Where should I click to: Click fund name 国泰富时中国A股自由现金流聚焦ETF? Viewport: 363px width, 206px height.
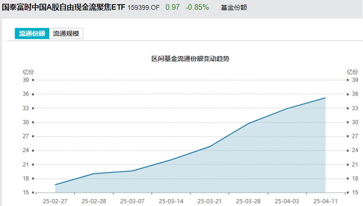pyautogui.click(x=63, y=7)
